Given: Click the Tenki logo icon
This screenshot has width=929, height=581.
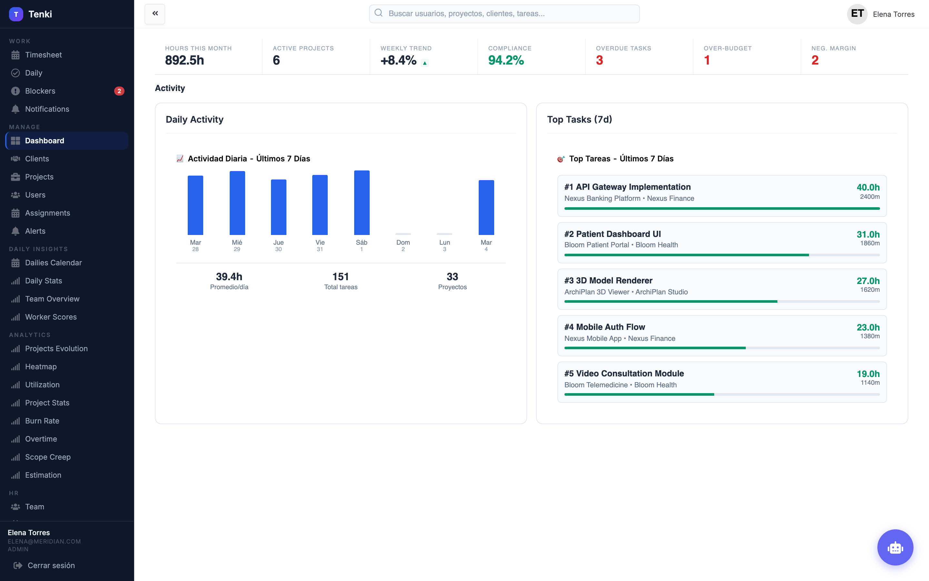Looking at the screenshot, I should [16, 14].
